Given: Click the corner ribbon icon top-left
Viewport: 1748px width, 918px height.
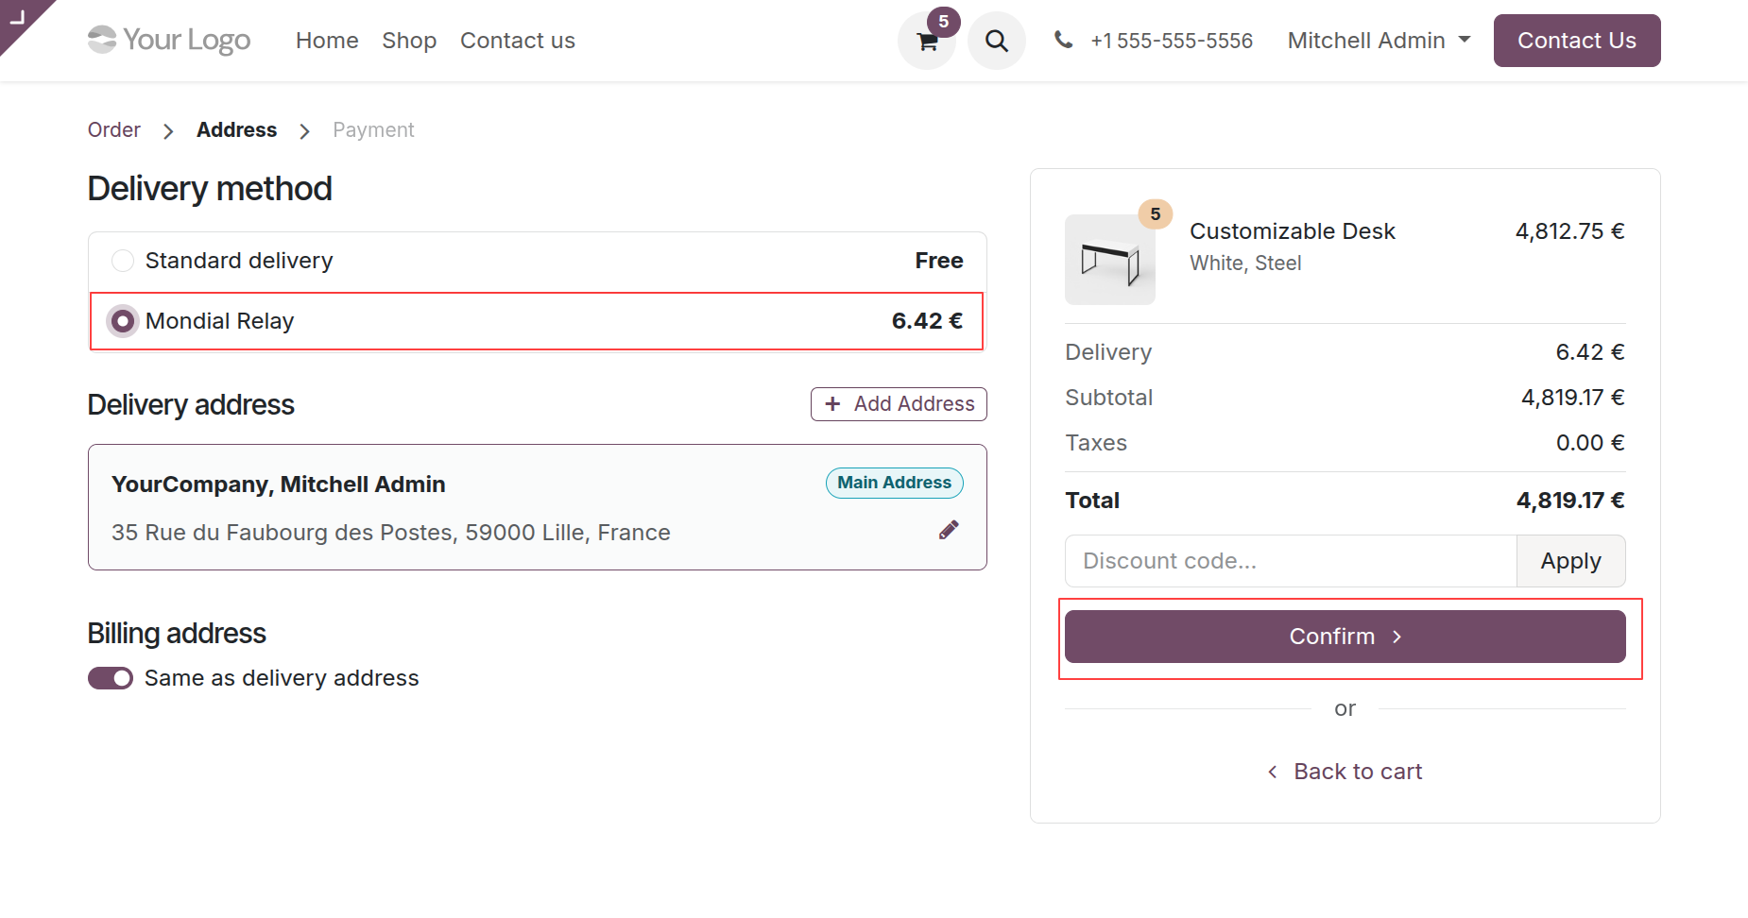Looking at the screenshot, I should coord(17,17).
